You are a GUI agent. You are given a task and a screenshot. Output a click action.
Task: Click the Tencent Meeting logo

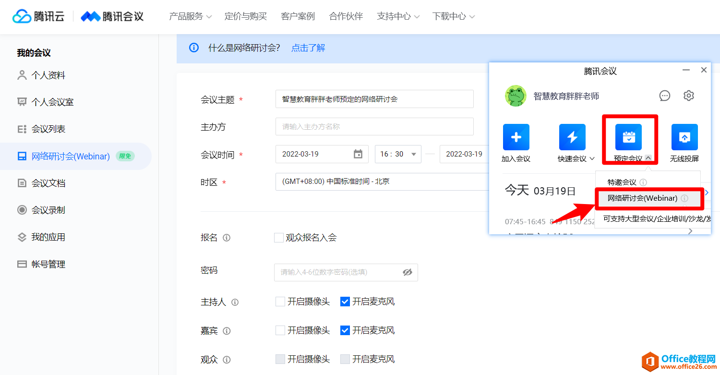[x=112, y=16]
